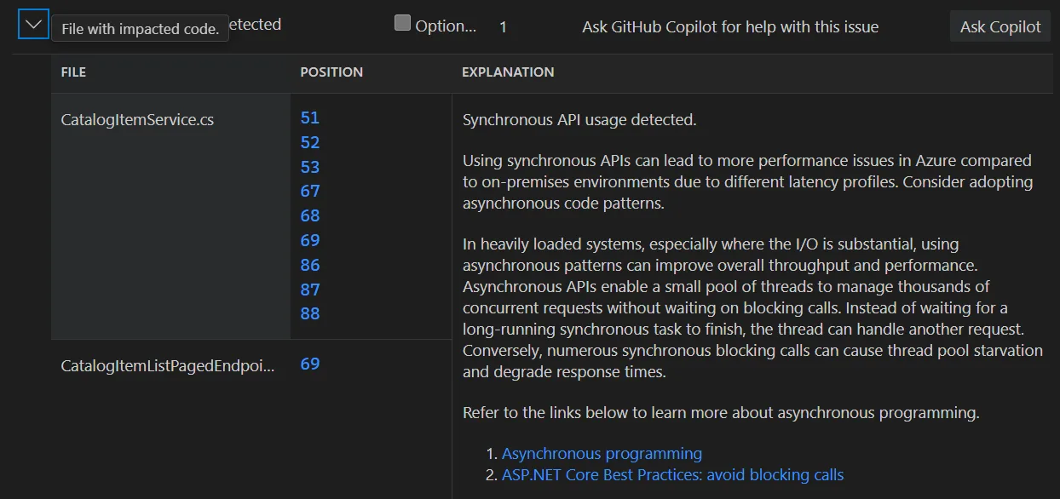
Task: Click the FILE column header
Action: point(73,72)
